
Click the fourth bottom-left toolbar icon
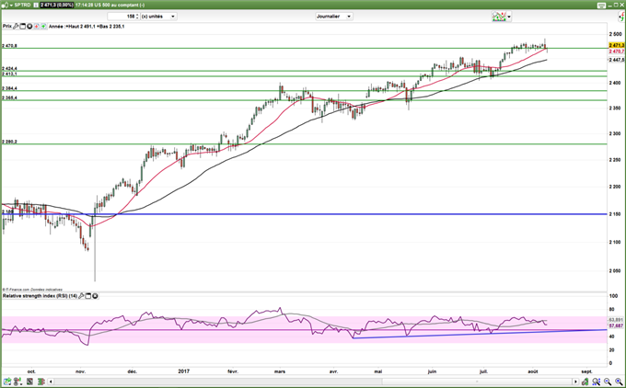[x=41, y=382]
